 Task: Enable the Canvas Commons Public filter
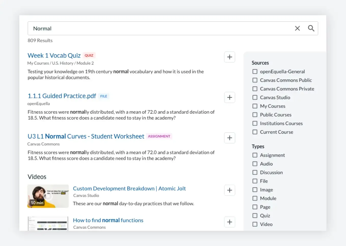(255, 80)
